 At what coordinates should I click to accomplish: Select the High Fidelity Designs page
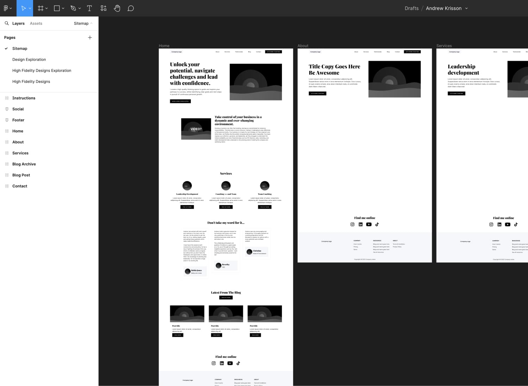click(x=31, y=81)
